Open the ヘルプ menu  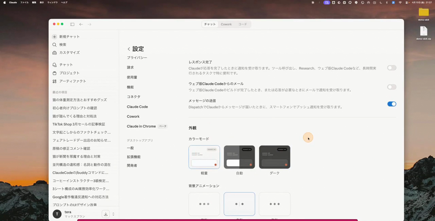[x=64, y=2]
